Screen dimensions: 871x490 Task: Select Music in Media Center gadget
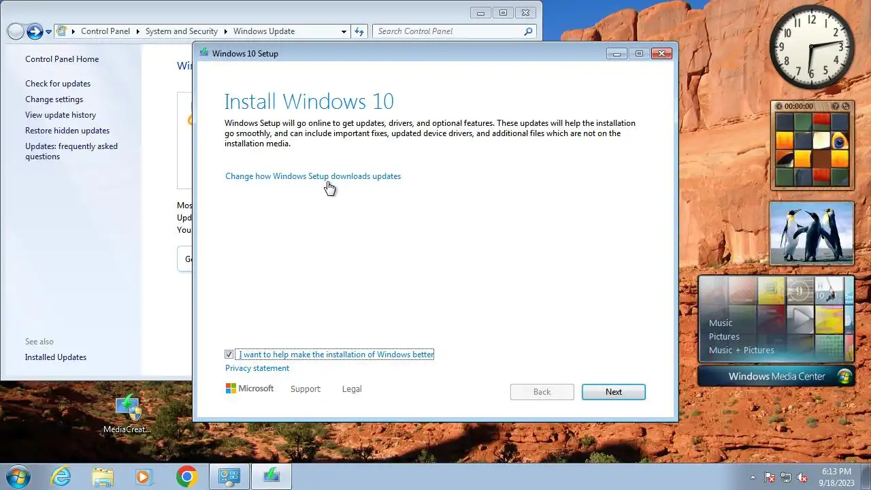coord(721,323)
